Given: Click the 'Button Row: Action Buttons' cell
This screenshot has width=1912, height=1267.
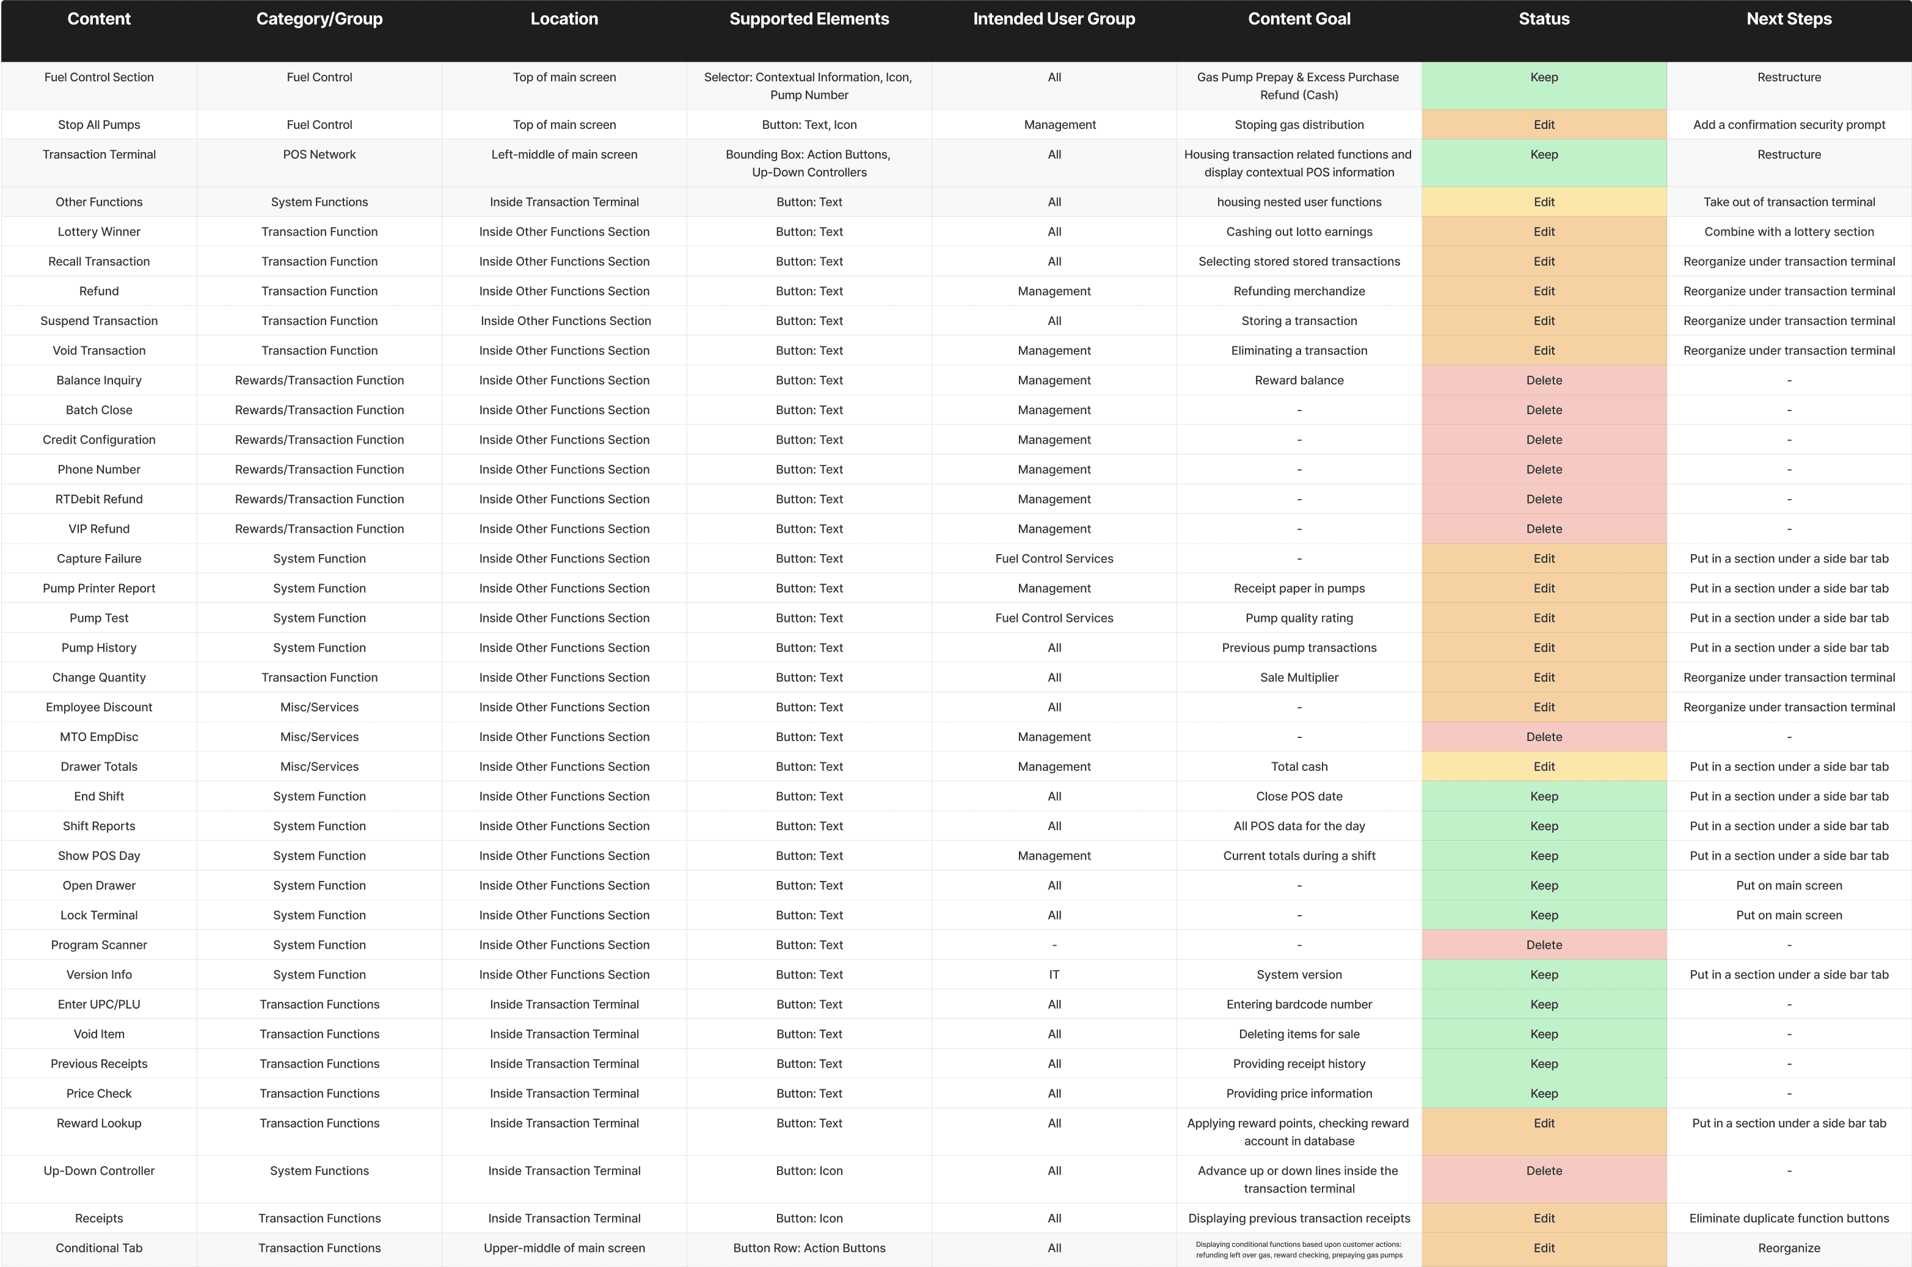Looking at the screenshot, I should tap(809, 1249).
